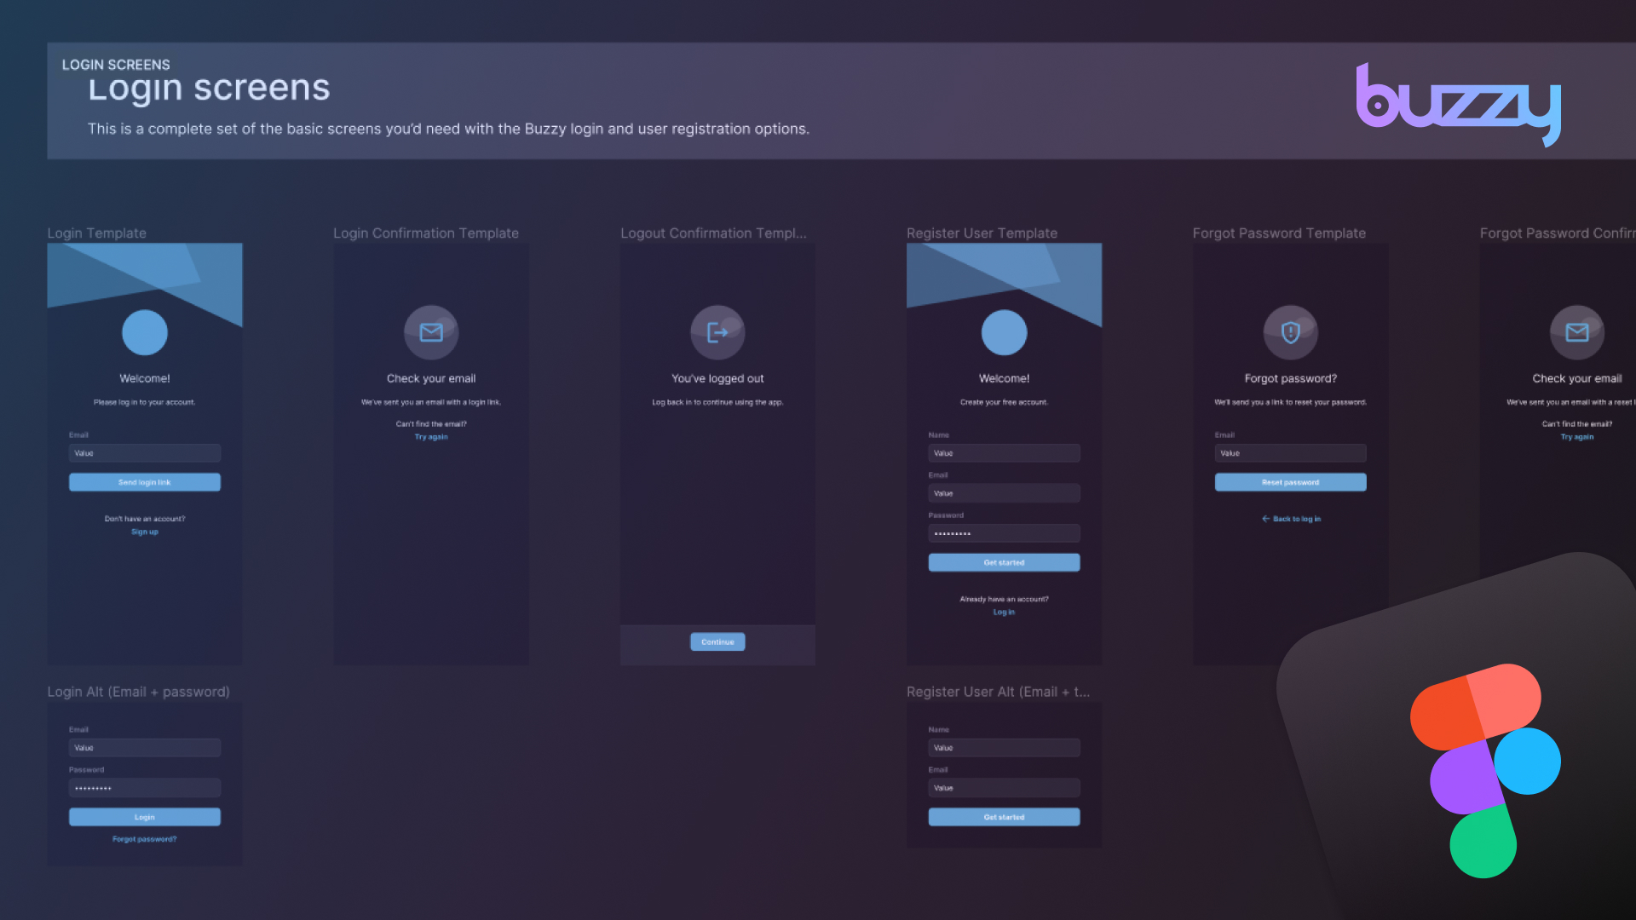Click the description text mentioning Buzzy login
1636x920 pixels.
tap(448, 129)
